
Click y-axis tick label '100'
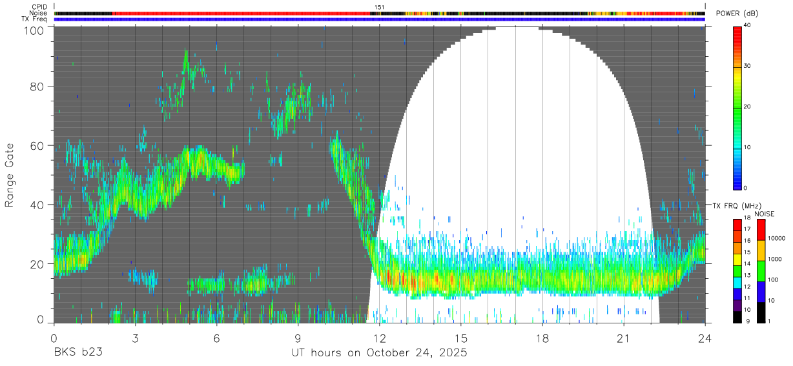35,30
